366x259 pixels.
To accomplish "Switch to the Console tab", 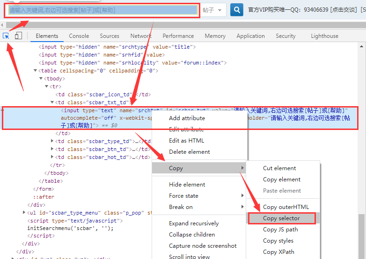I will (x=79, y=36).
